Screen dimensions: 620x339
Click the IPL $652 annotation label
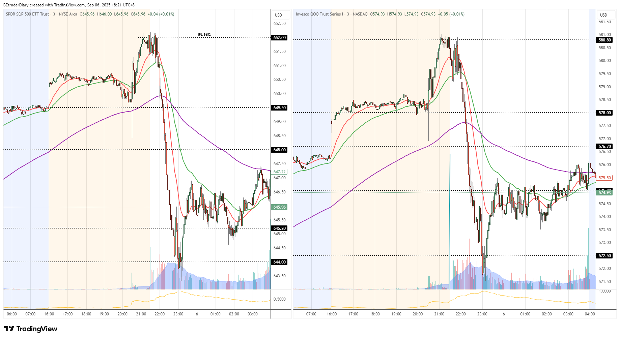204,34
